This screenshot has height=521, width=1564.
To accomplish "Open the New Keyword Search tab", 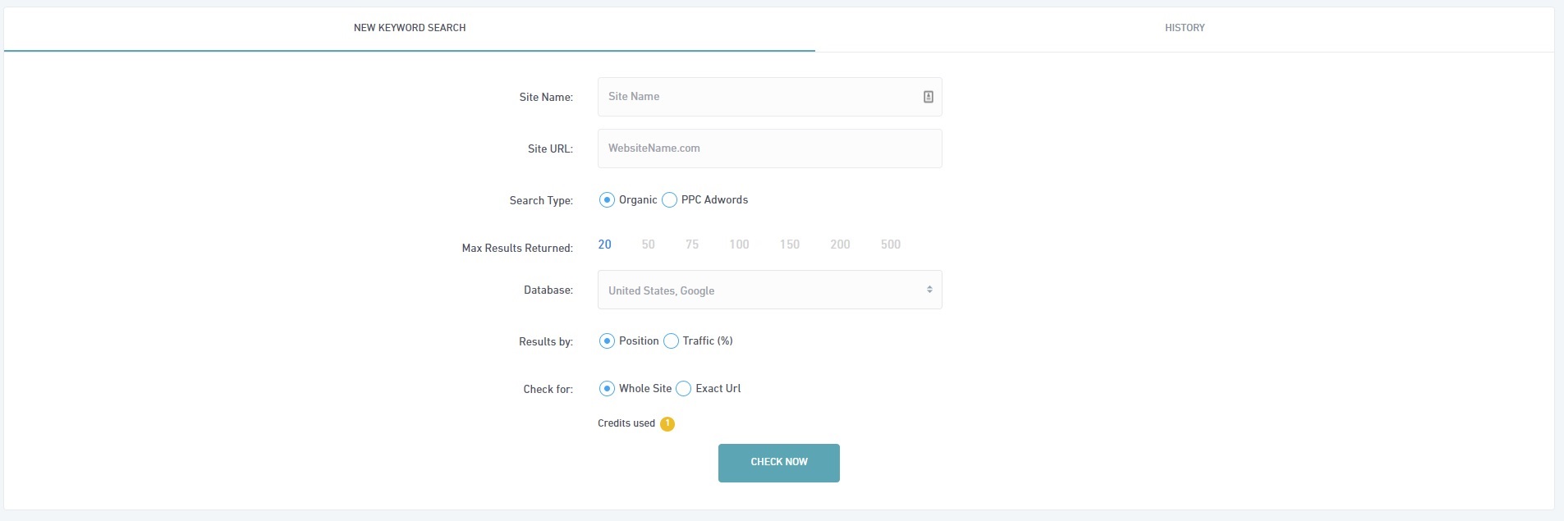I will [409, 28].
